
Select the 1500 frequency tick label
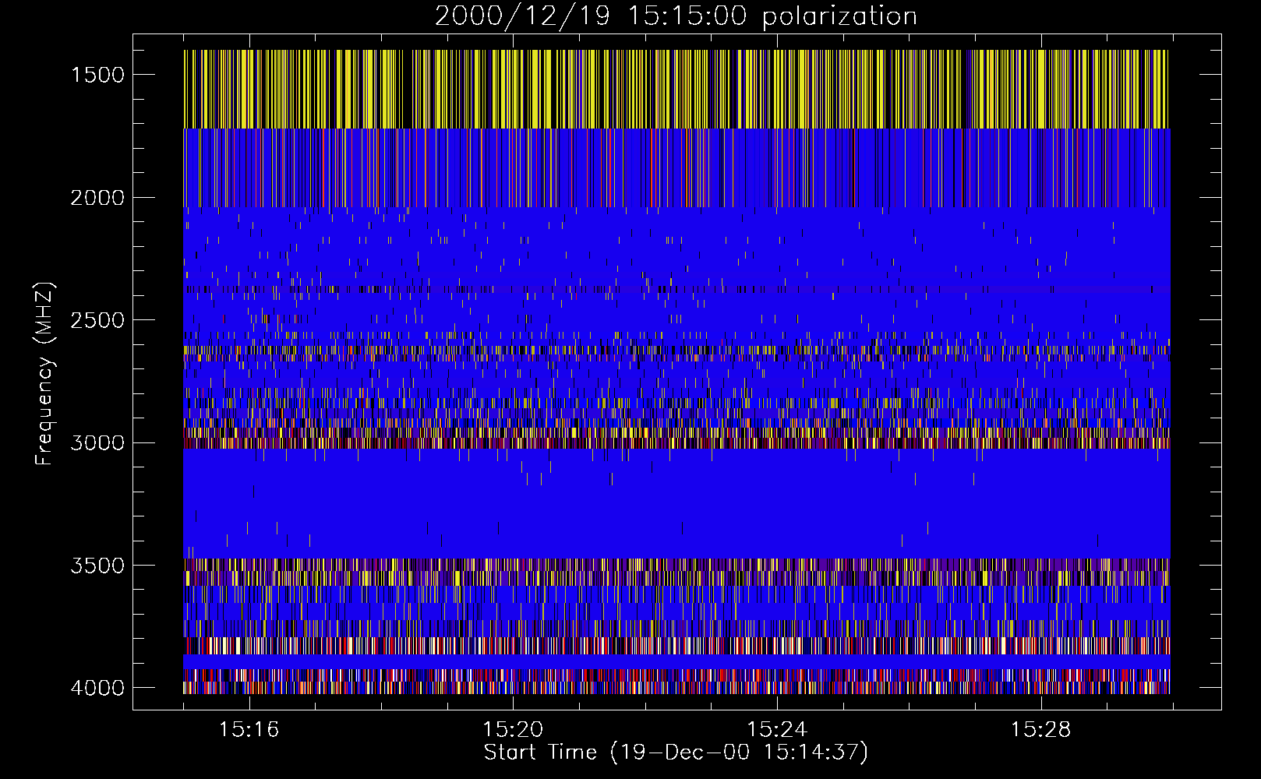(97, 75)
